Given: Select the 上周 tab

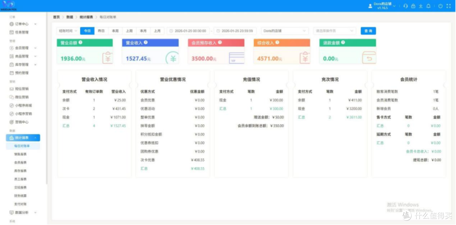Looking at the screenshot, I should coord(129,31).
